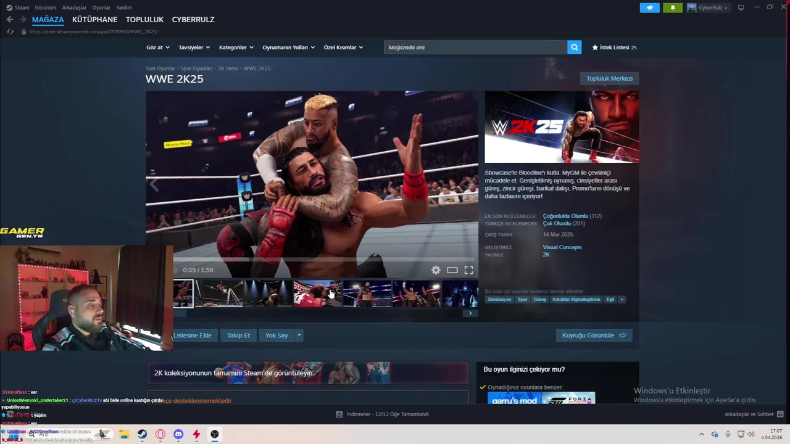Screen dimensions: 790x444
Task: Click Kuyruğu Görüntüle button
Action: tap(594, 335)
